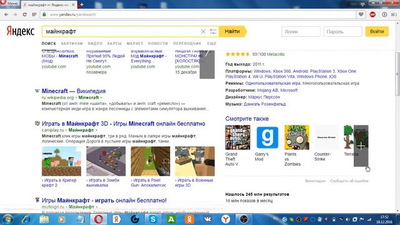Select the ПОИСК tab
This screenshot has height=225, width=400.
coord(49,43)
